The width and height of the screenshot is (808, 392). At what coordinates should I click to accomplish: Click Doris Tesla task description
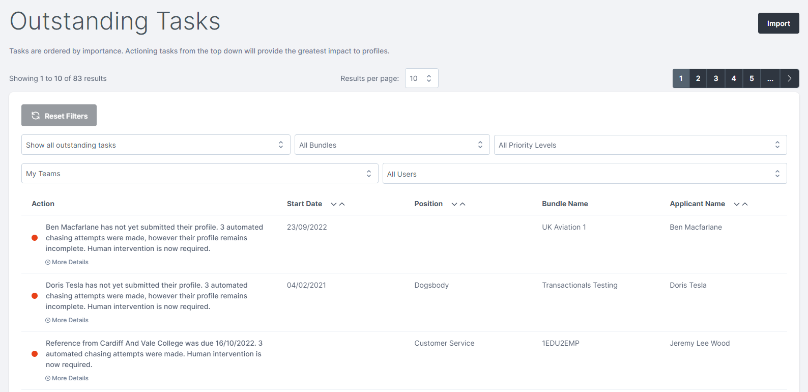point(147,296)
